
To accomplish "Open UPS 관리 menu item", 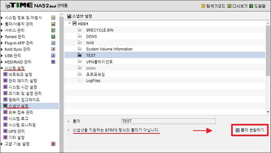I will tap(17, 131).
